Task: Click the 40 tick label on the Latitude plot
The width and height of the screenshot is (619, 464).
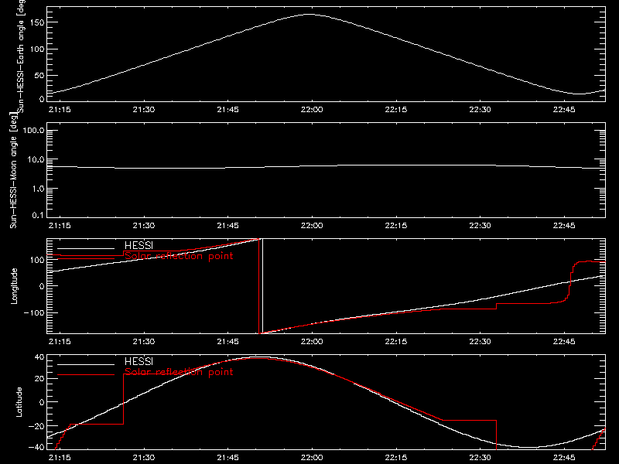Action: [x=40, y=357]
